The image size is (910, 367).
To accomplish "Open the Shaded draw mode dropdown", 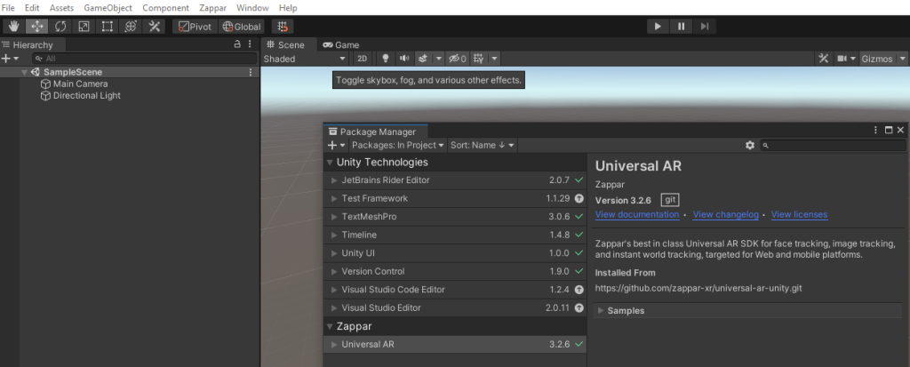I will tap(305, 59).
